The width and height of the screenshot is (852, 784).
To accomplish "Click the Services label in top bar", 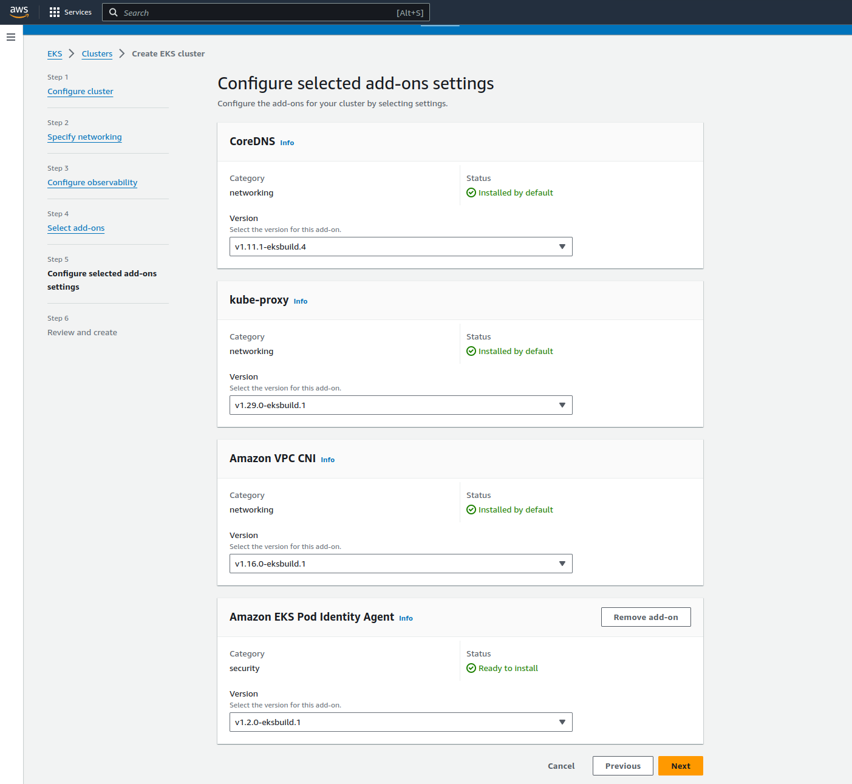I will 78,12.
